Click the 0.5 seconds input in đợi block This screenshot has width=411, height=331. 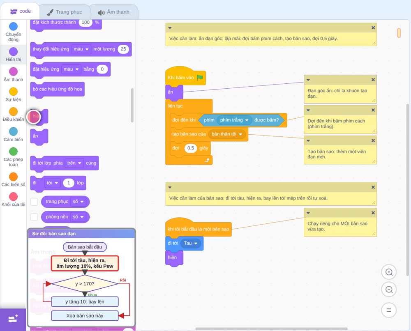191,148
